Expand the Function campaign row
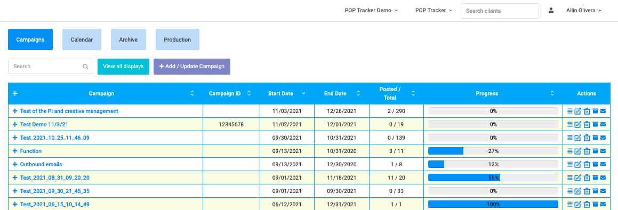Image resolution: width=618 pixels, height=210 pixels. [x=15, y=151]
